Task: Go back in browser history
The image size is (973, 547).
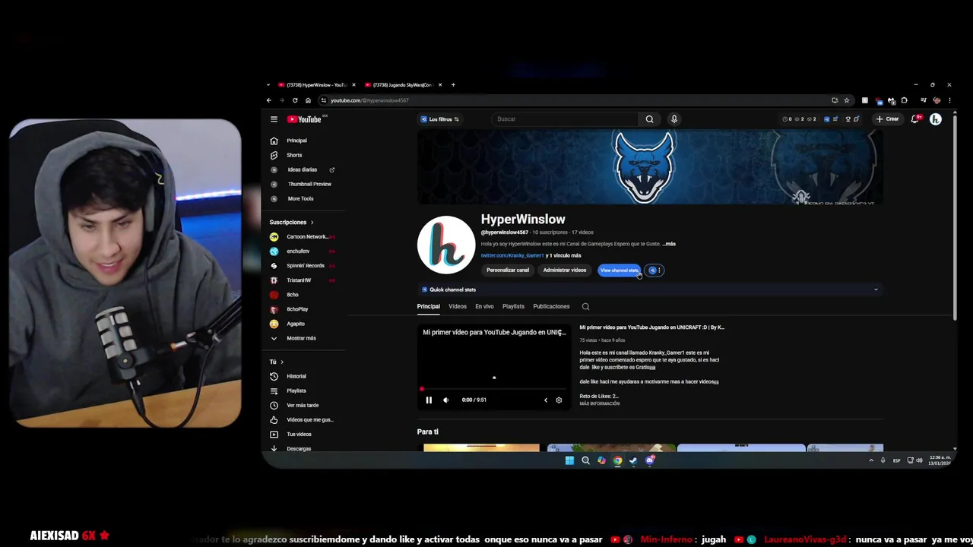Action: tap(268, 100)
